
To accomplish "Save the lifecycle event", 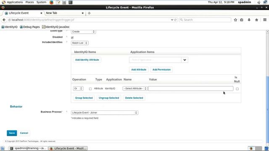I will point(12,133).
